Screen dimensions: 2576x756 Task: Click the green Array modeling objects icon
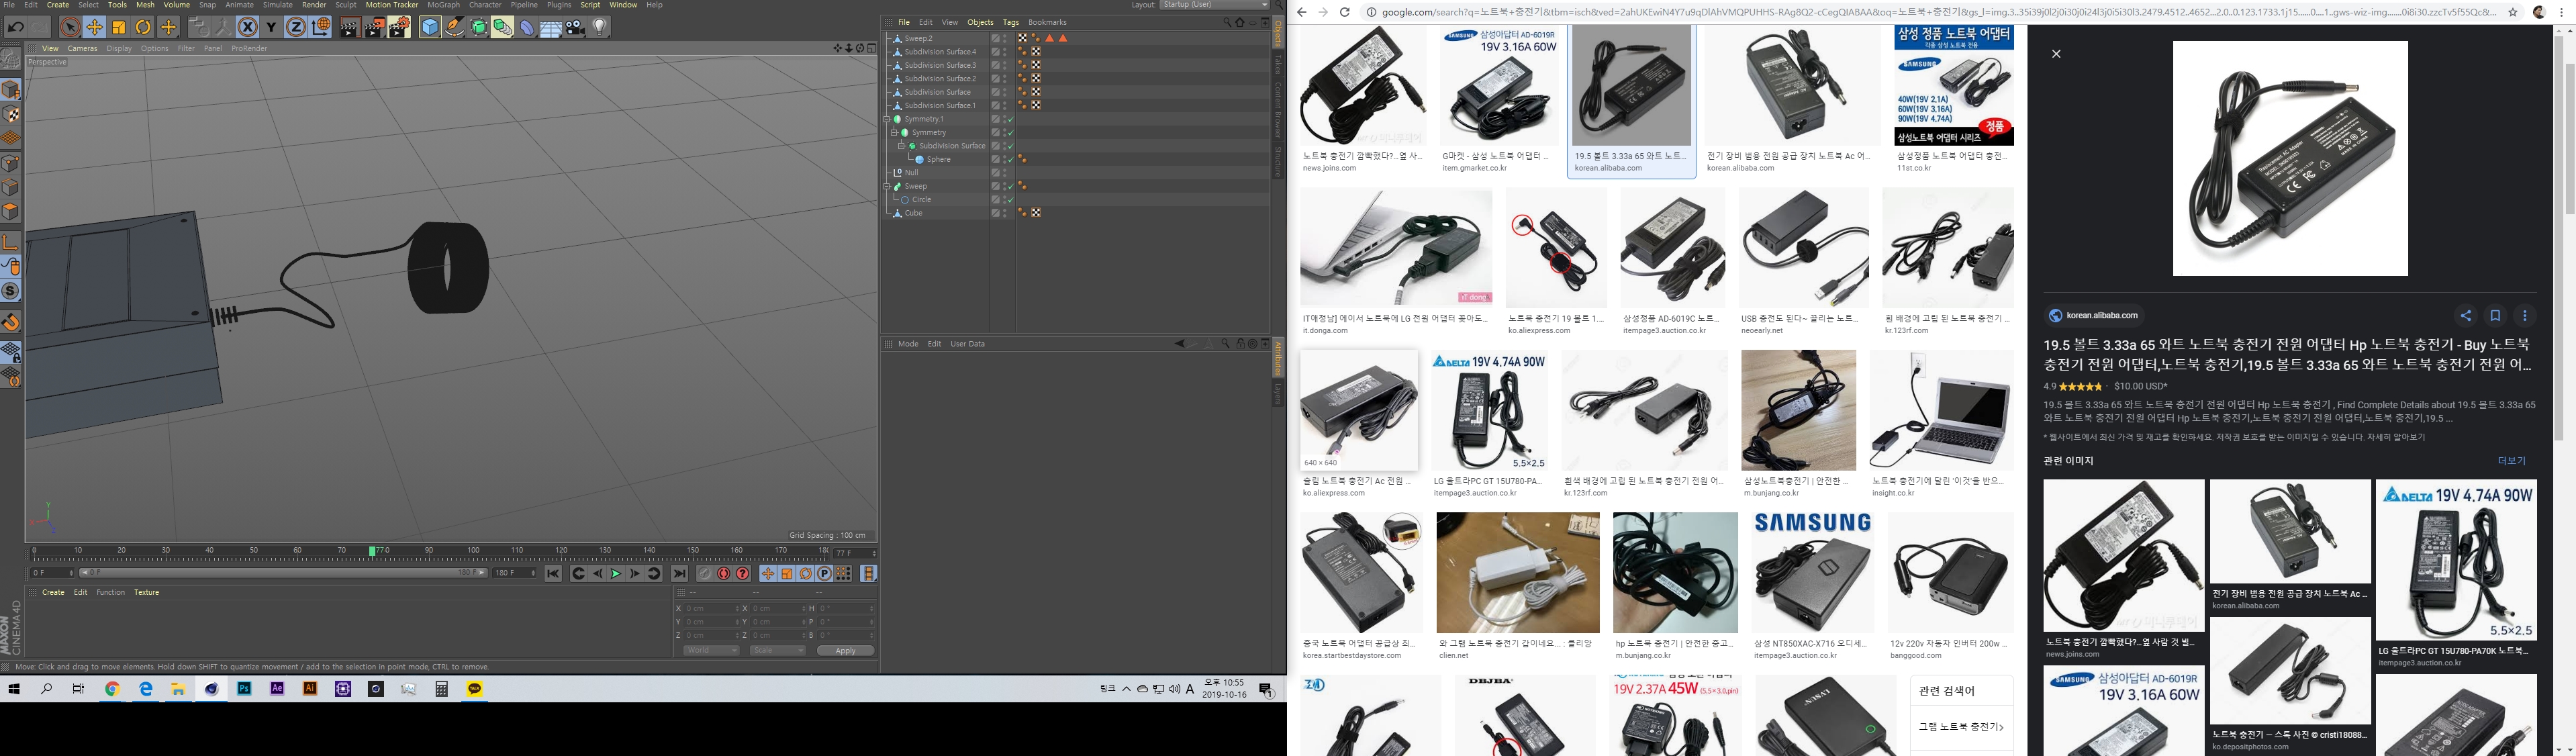tap(503, 27)
